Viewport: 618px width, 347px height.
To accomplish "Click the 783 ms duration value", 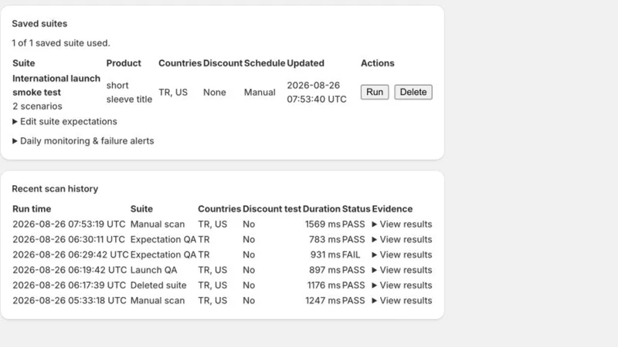I will click(x=324, y=240).
